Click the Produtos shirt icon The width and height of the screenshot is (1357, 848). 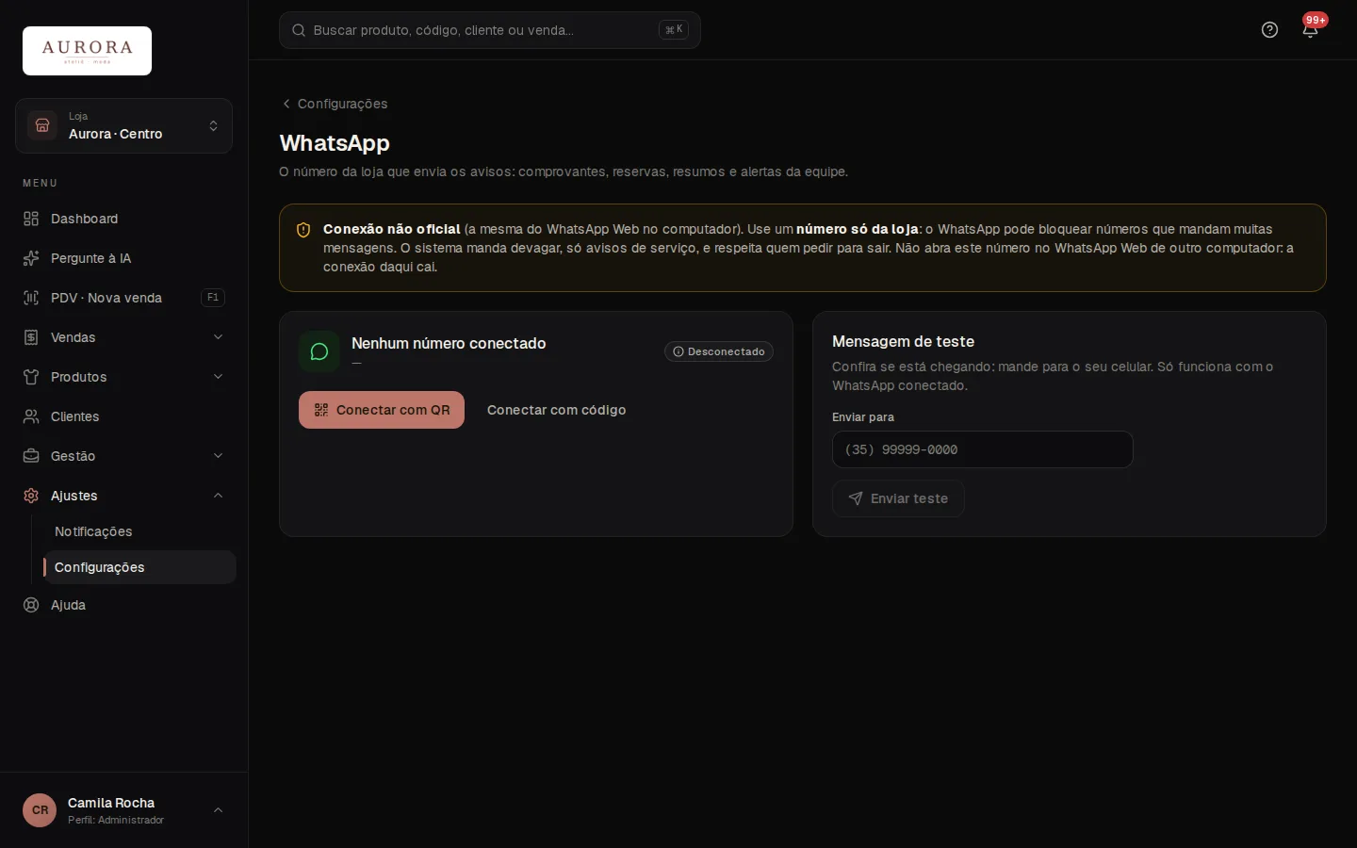[31, 377]
